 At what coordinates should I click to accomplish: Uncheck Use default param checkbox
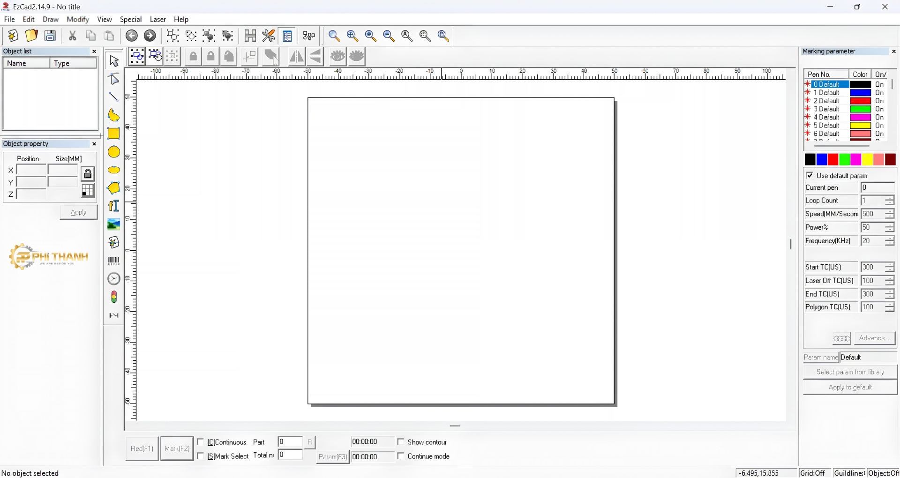pos(810,176)
